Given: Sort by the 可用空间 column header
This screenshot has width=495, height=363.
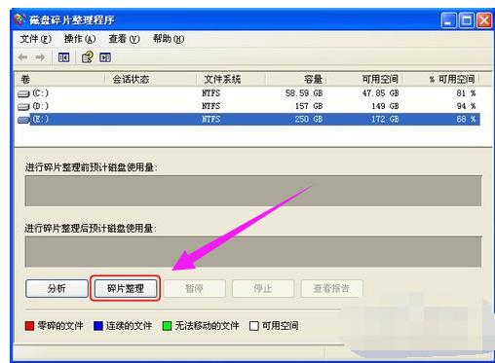Looking at the screenshot, I should coord(364,79).
